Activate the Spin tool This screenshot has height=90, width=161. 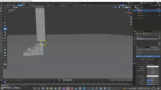point(5,53)
